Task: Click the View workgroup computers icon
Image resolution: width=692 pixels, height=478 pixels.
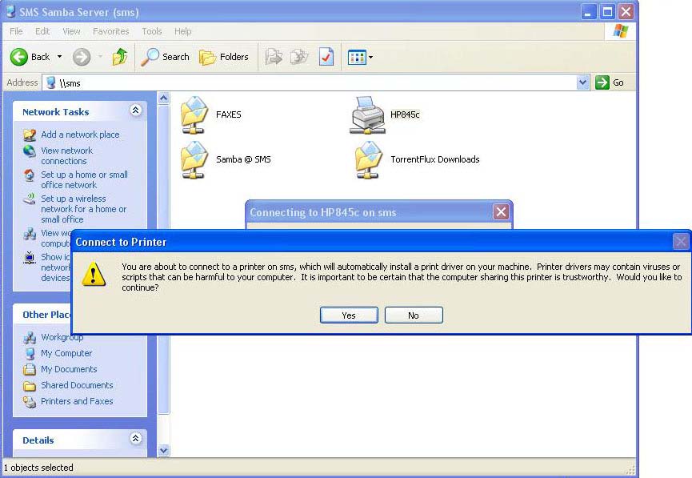Action: coord(30,233)
